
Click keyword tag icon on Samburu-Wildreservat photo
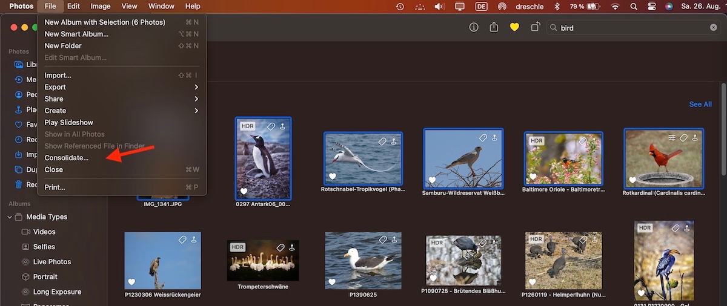(483, 138)
